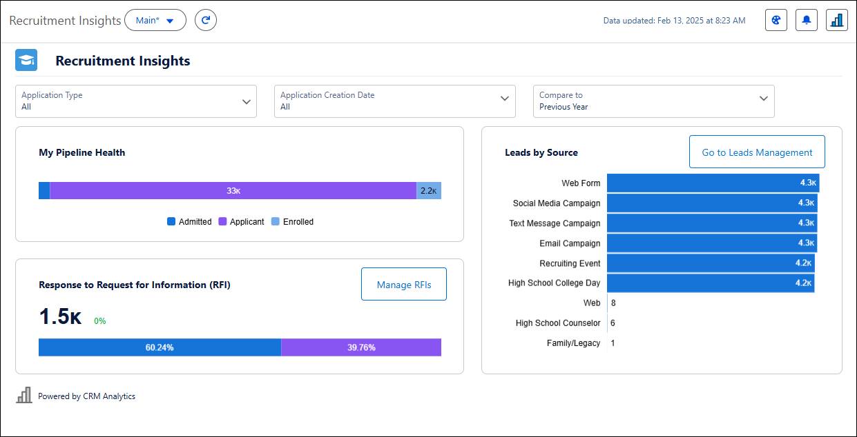Click the Leads by Source title

pos(541,152)
